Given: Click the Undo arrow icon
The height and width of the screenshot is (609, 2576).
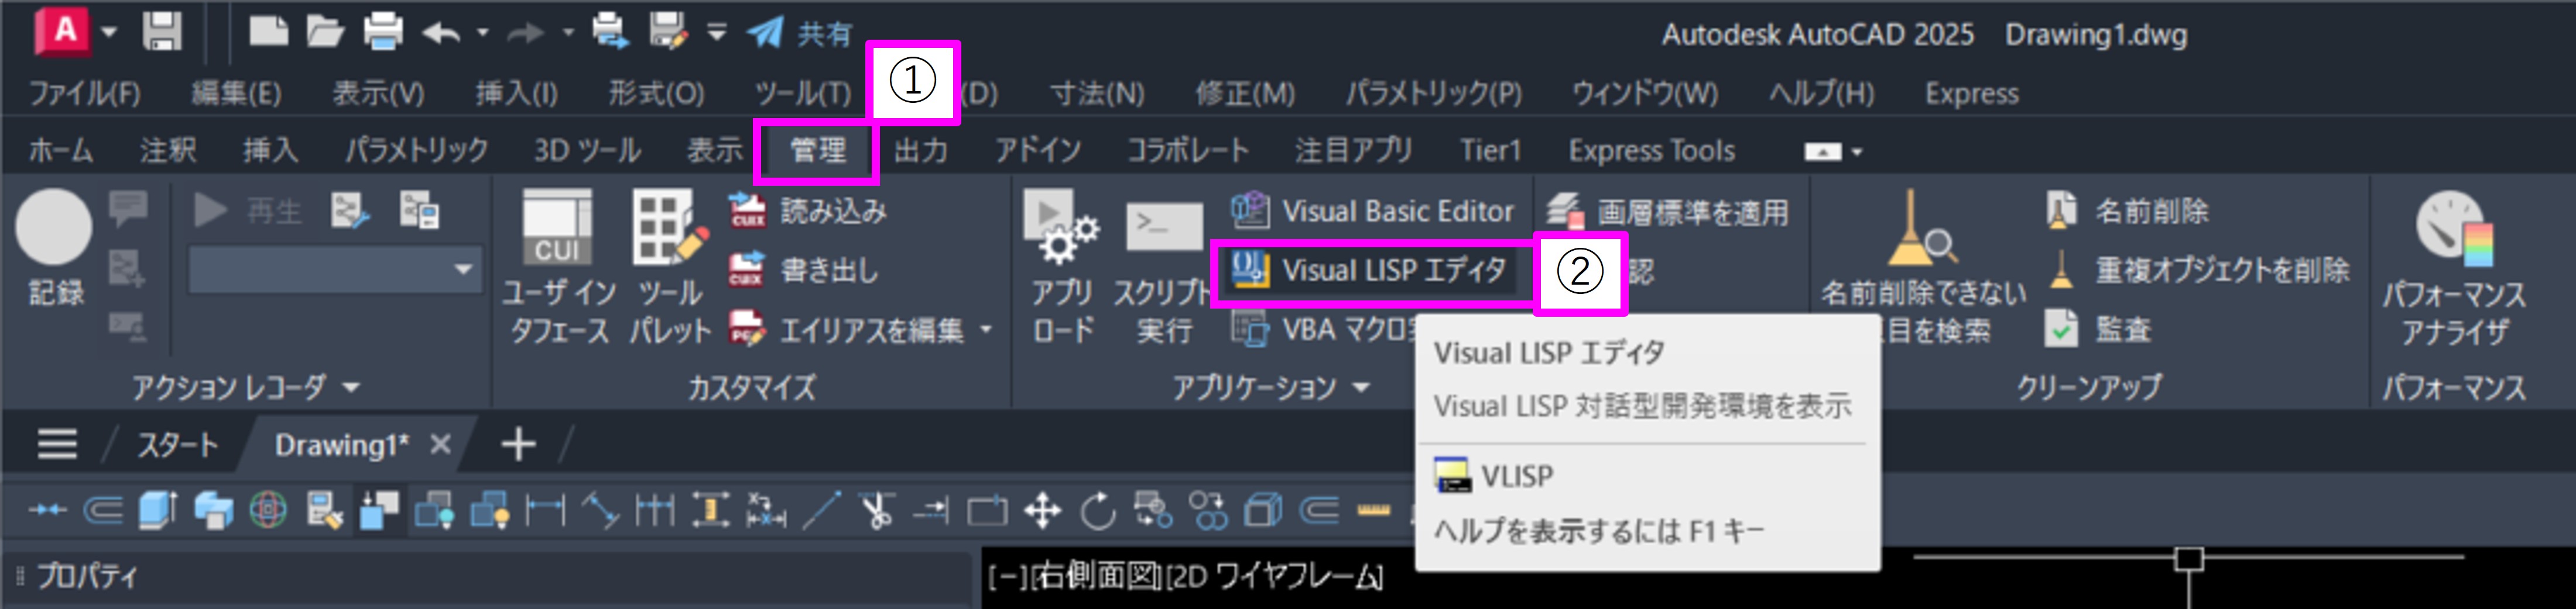Looking at the screenshot, I should (x=441, y=33).
